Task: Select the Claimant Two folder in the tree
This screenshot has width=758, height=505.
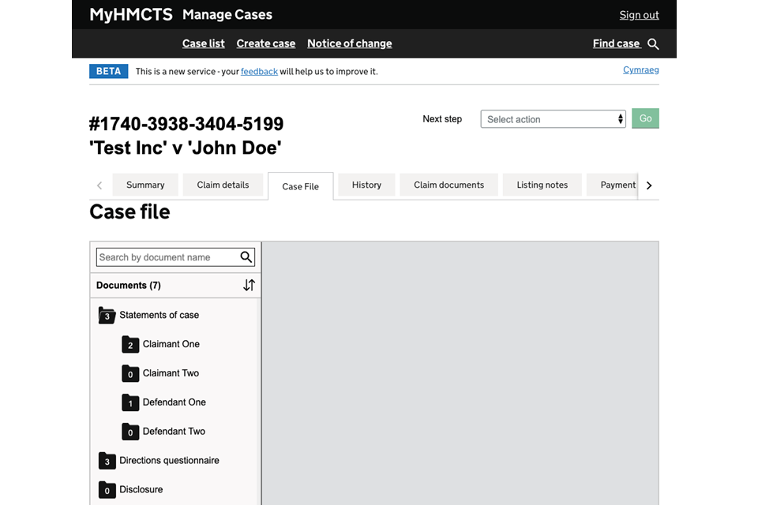Action: pos(171,373)
